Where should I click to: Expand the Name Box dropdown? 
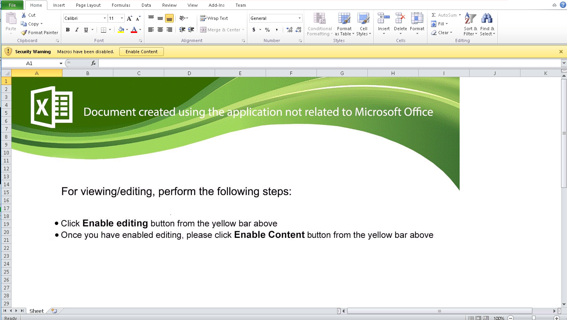(x=61, y=64)
